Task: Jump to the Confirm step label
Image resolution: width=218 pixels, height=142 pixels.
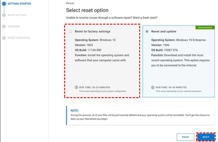Action: tap(14, 26)
